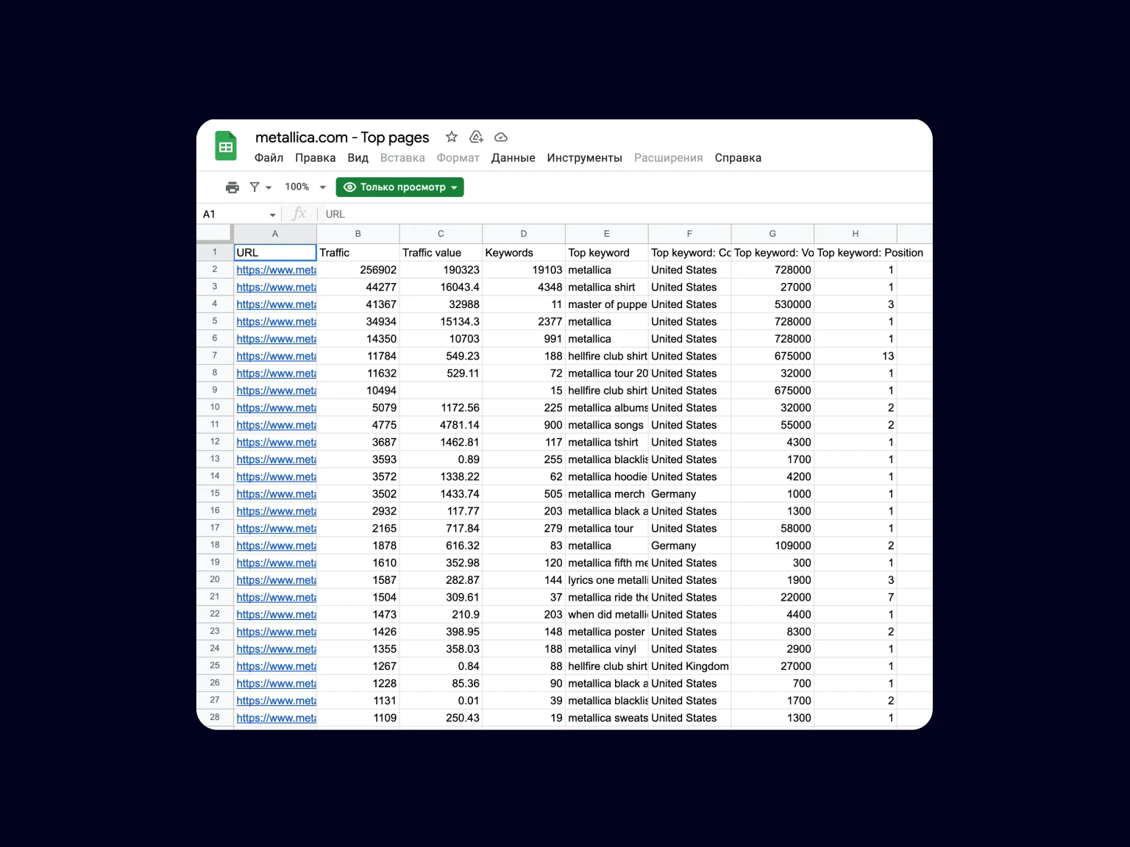The image size is (1130, 847).
Task: Select position cell 13
Action: coord(856,356)
